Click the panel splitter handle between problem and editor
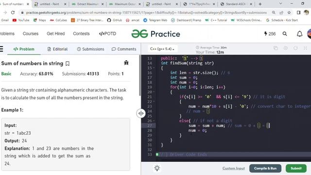Screen dimensions: 311x175 point(141,113)
